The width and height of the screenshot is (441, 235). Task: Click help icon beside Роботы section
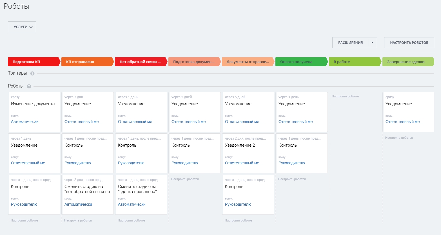(x=29, y=86)
